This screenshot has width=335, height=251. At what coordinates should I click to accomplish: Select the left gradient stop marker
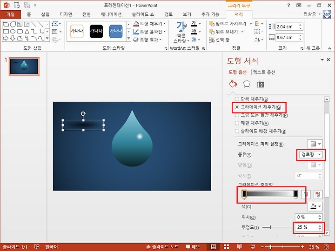244,194
